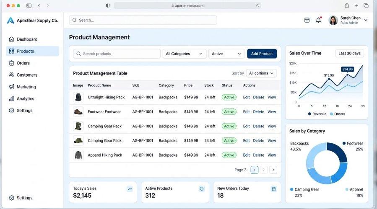Edit the Footwear Footwear row
377x209 pixels.
coord(246,112)
